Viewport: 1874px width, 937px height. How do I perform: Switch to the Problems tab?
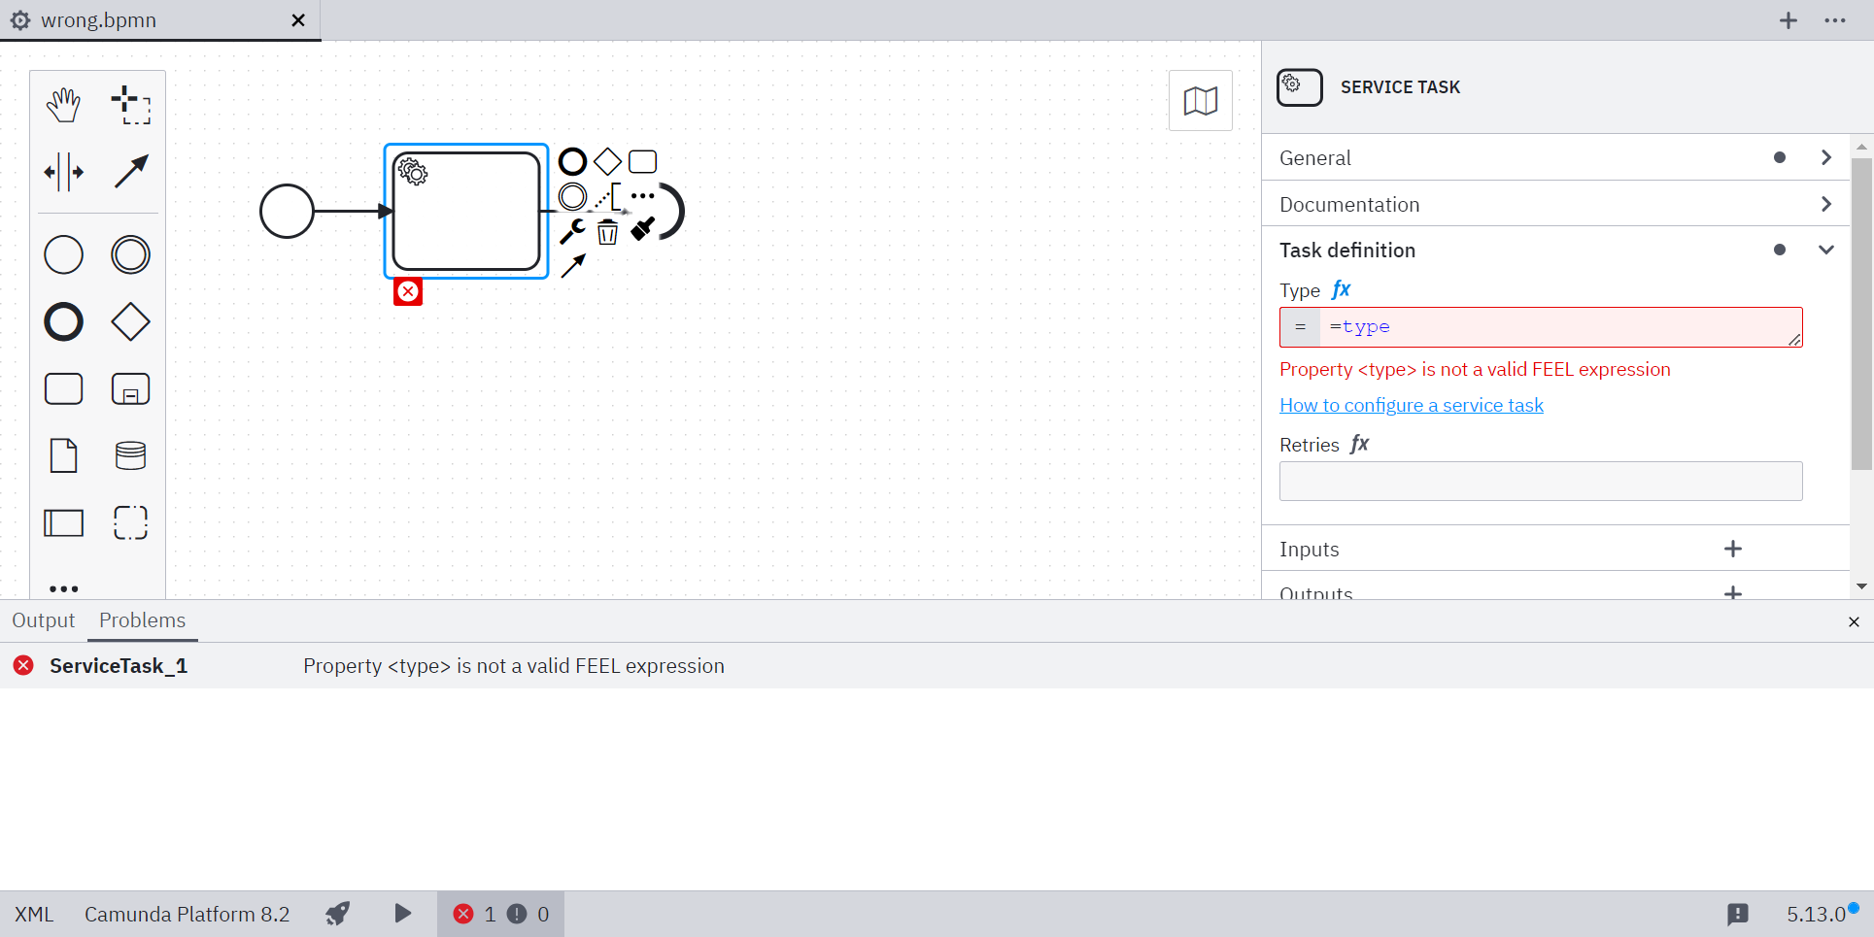(x=143, y=620)
